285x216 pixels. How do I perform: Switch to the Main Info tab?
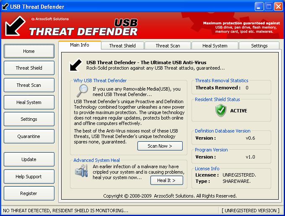pyautogui.click(x=80, y=45)
